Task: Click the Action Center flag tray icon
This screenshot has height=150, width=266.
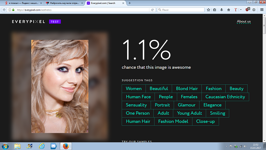Action: coord(231,146)
